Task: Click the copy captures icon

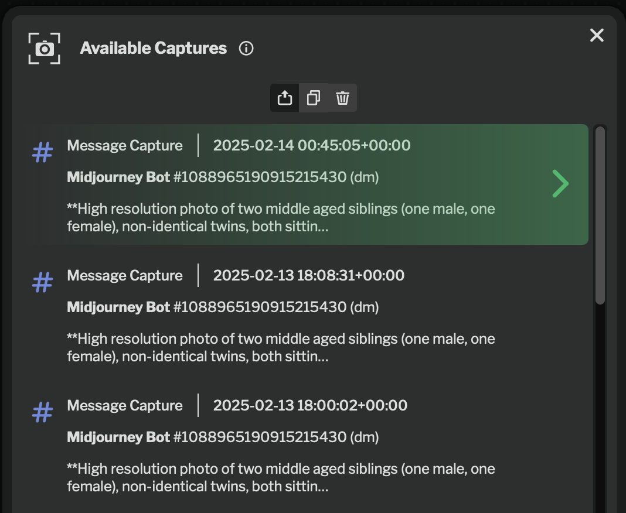Action: [314, 98]
